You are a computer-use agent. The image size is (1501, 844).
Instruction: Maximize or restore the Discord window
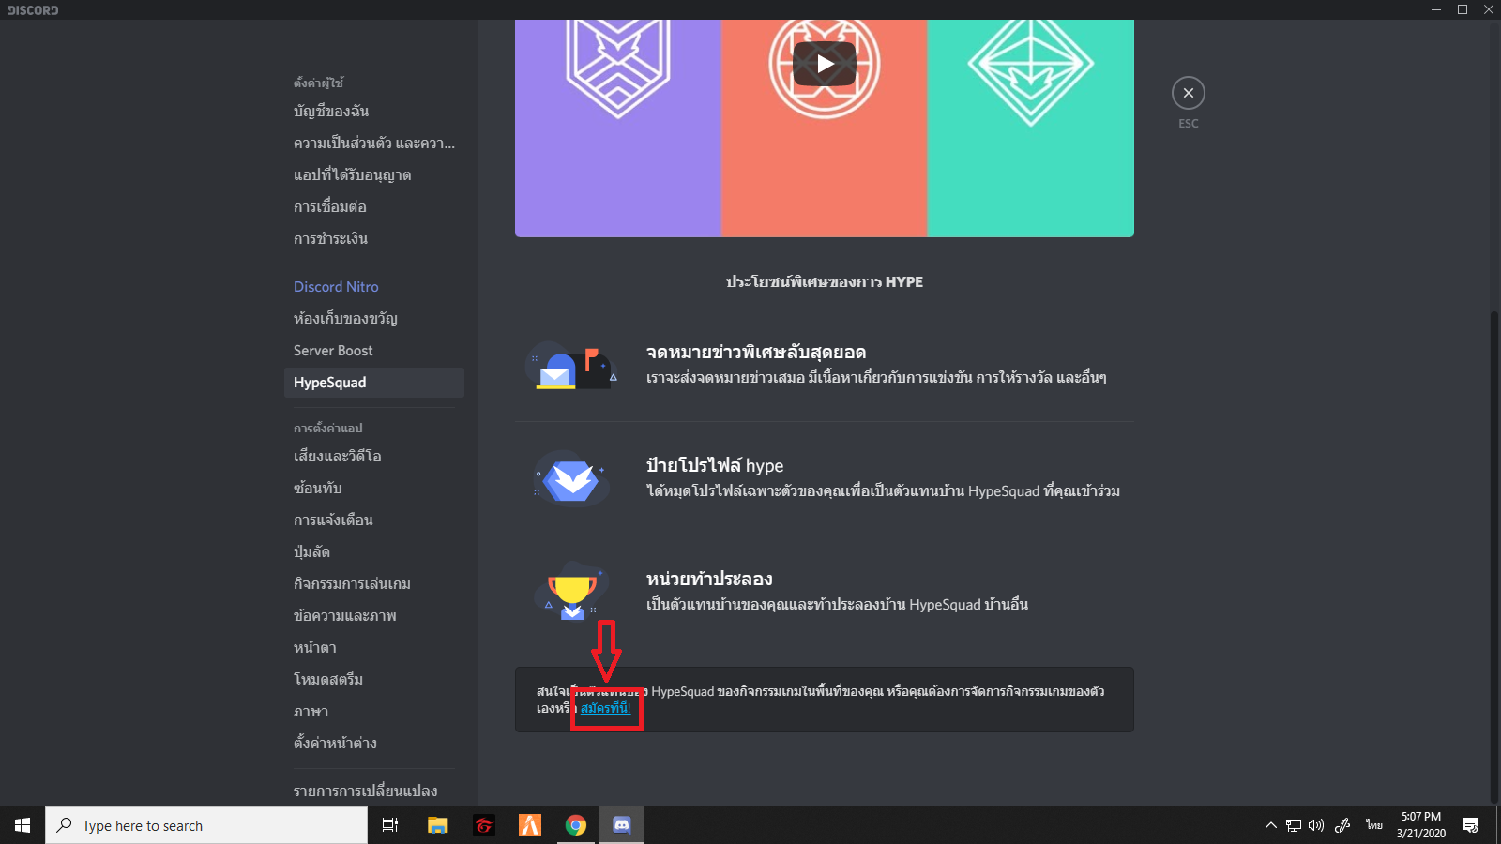1462,9
